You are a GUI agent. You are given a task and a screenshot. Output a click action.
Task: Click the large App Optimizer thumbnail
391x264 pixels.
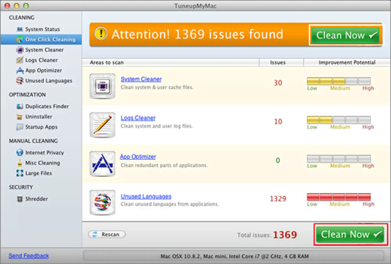point(102,164)
